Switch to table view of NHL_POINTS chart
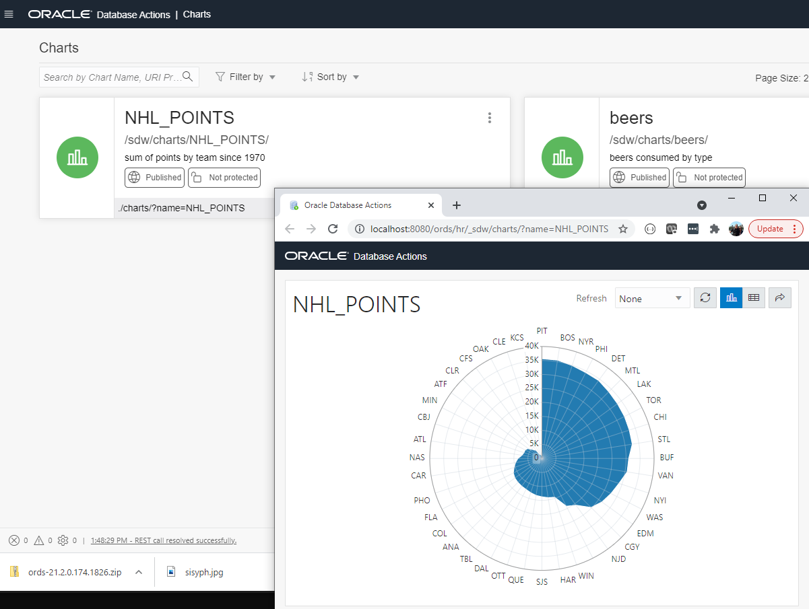 click(x=754, y=298)
